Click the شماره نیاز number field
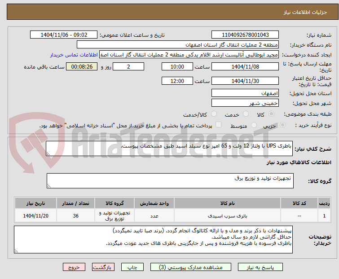 coord(245,35)
